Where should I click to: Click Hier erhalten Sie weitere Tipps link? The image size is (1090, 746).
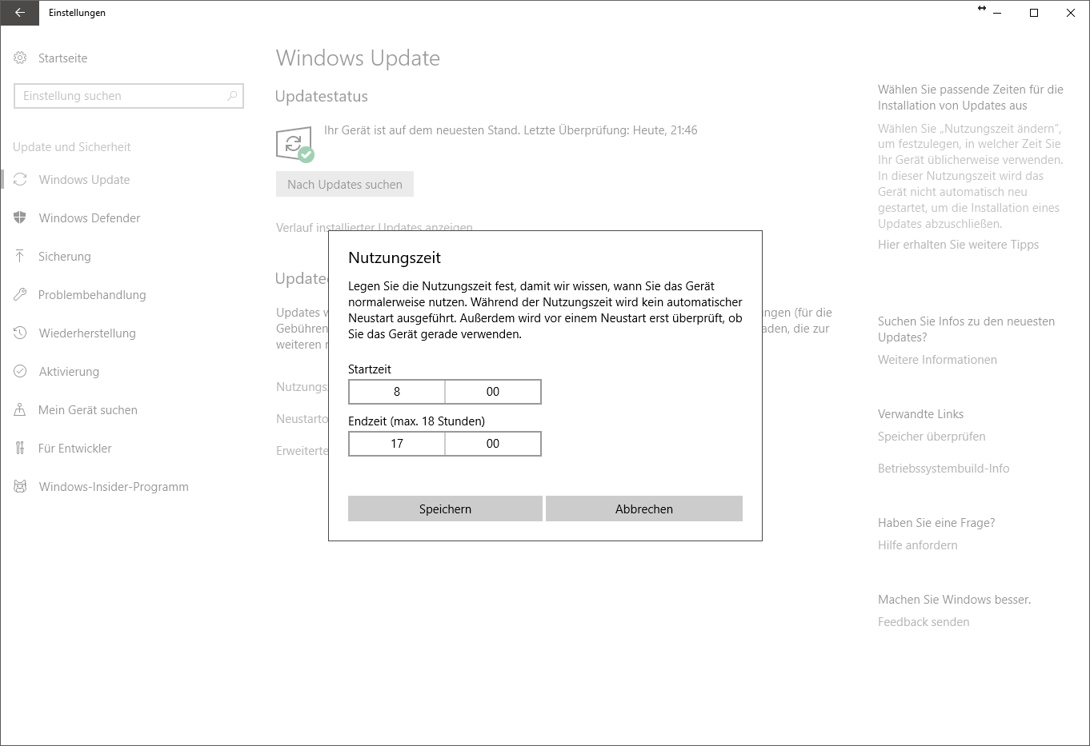click(x=958, y=245)
